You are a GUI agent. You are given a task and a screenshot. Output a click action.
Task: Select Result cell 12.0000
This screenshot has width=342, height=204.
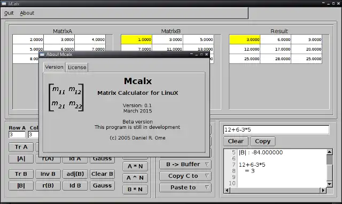coord(245,49)
